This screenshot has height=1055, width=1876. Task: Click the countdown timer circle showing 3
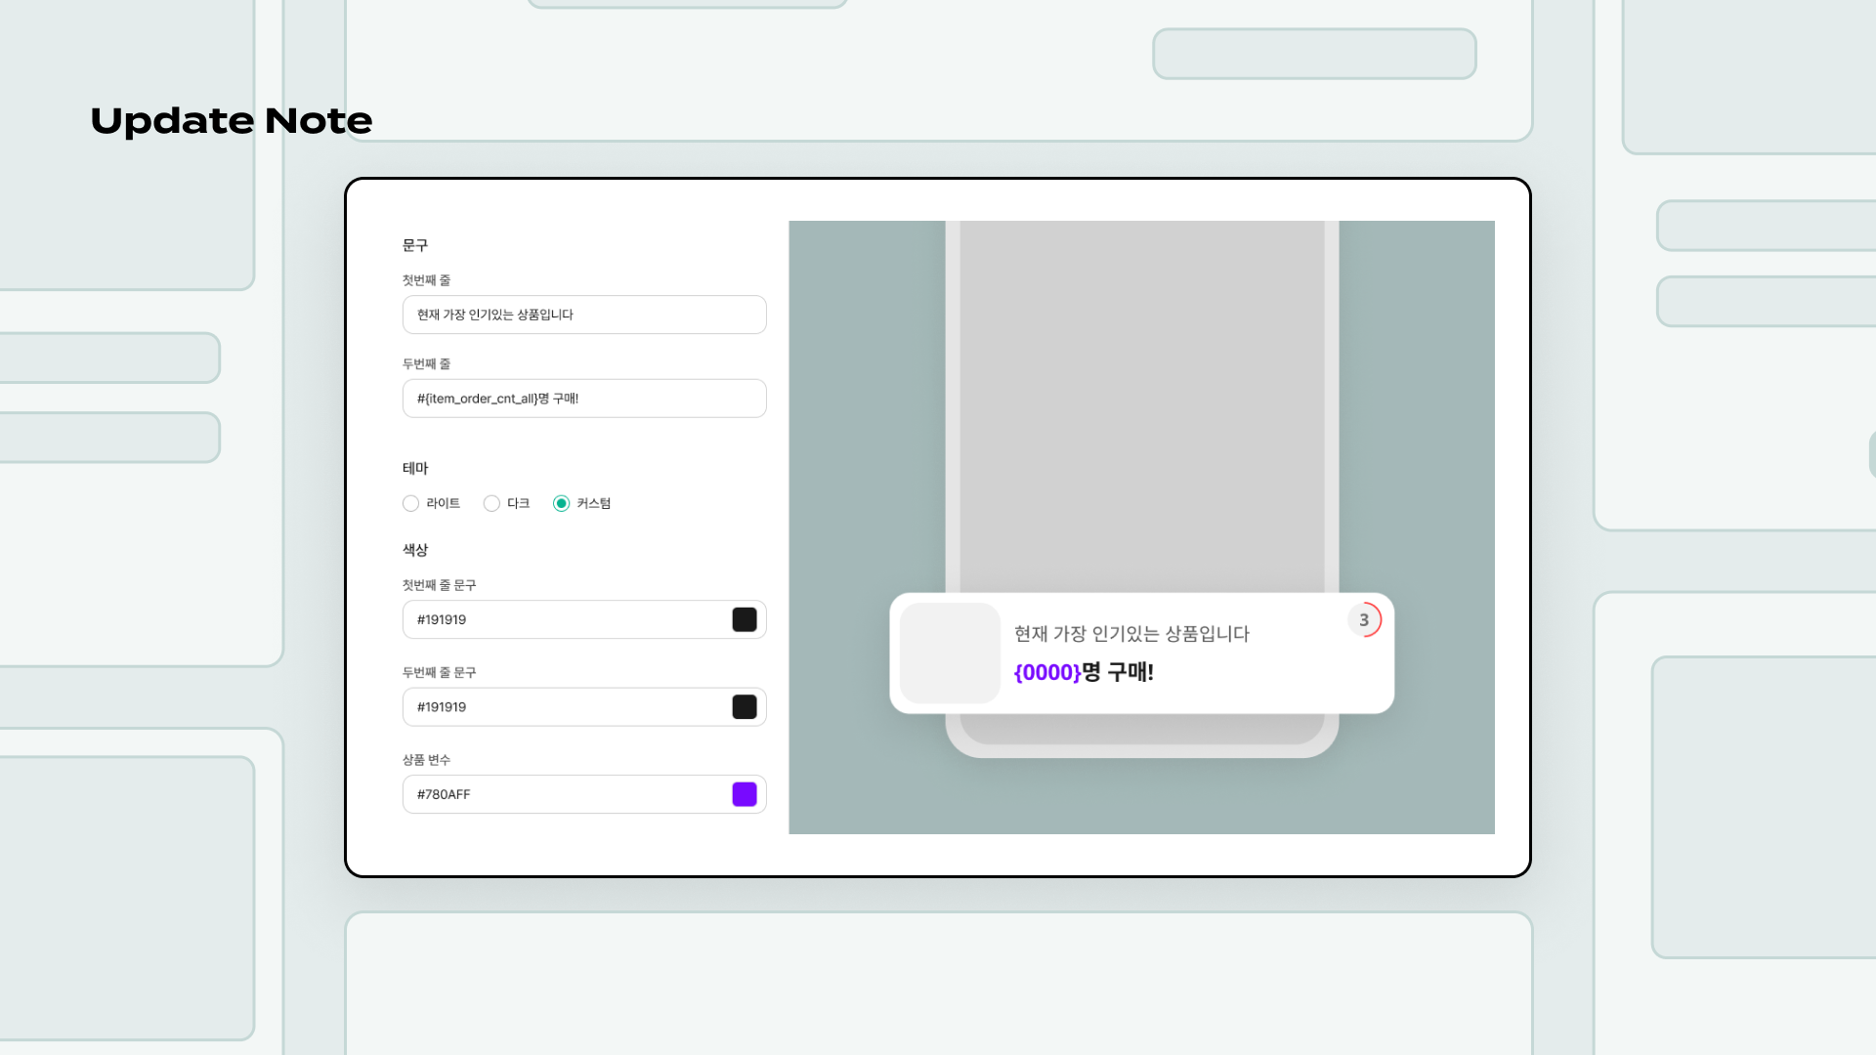(1364, 620)
